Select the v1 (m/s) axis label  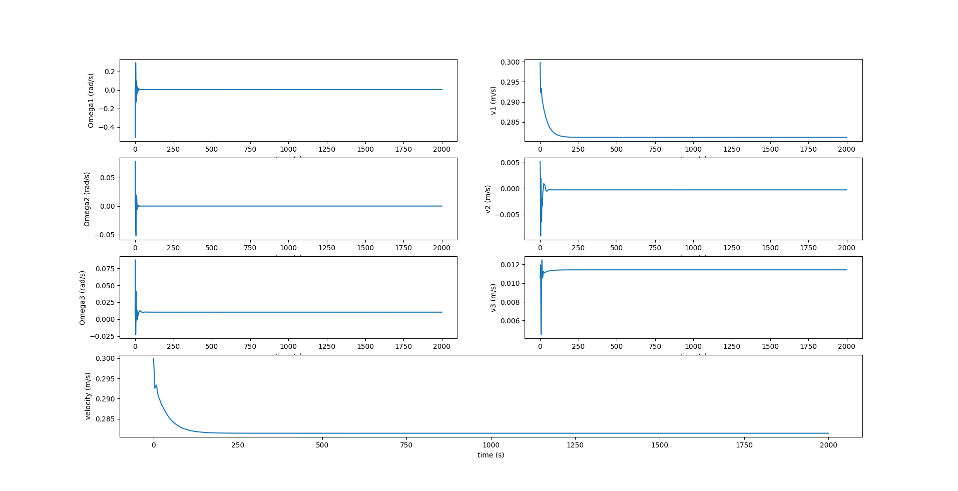pos(493,101)
